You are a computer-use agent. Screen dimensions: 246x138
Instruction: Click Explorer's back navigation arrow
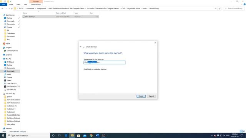click(x=2, y=8)
